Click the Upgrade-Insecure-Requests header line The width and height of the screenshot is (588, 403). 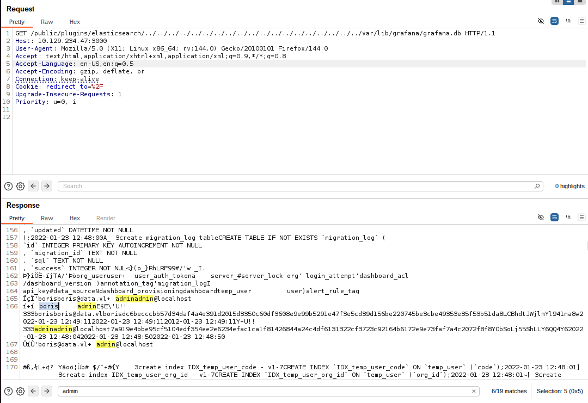pos(68,94)
